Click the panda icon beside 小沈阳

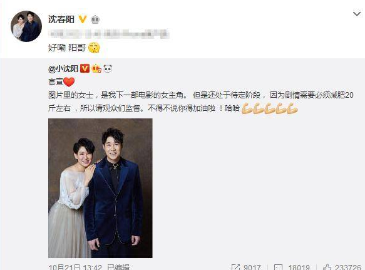tap(107, 68)
